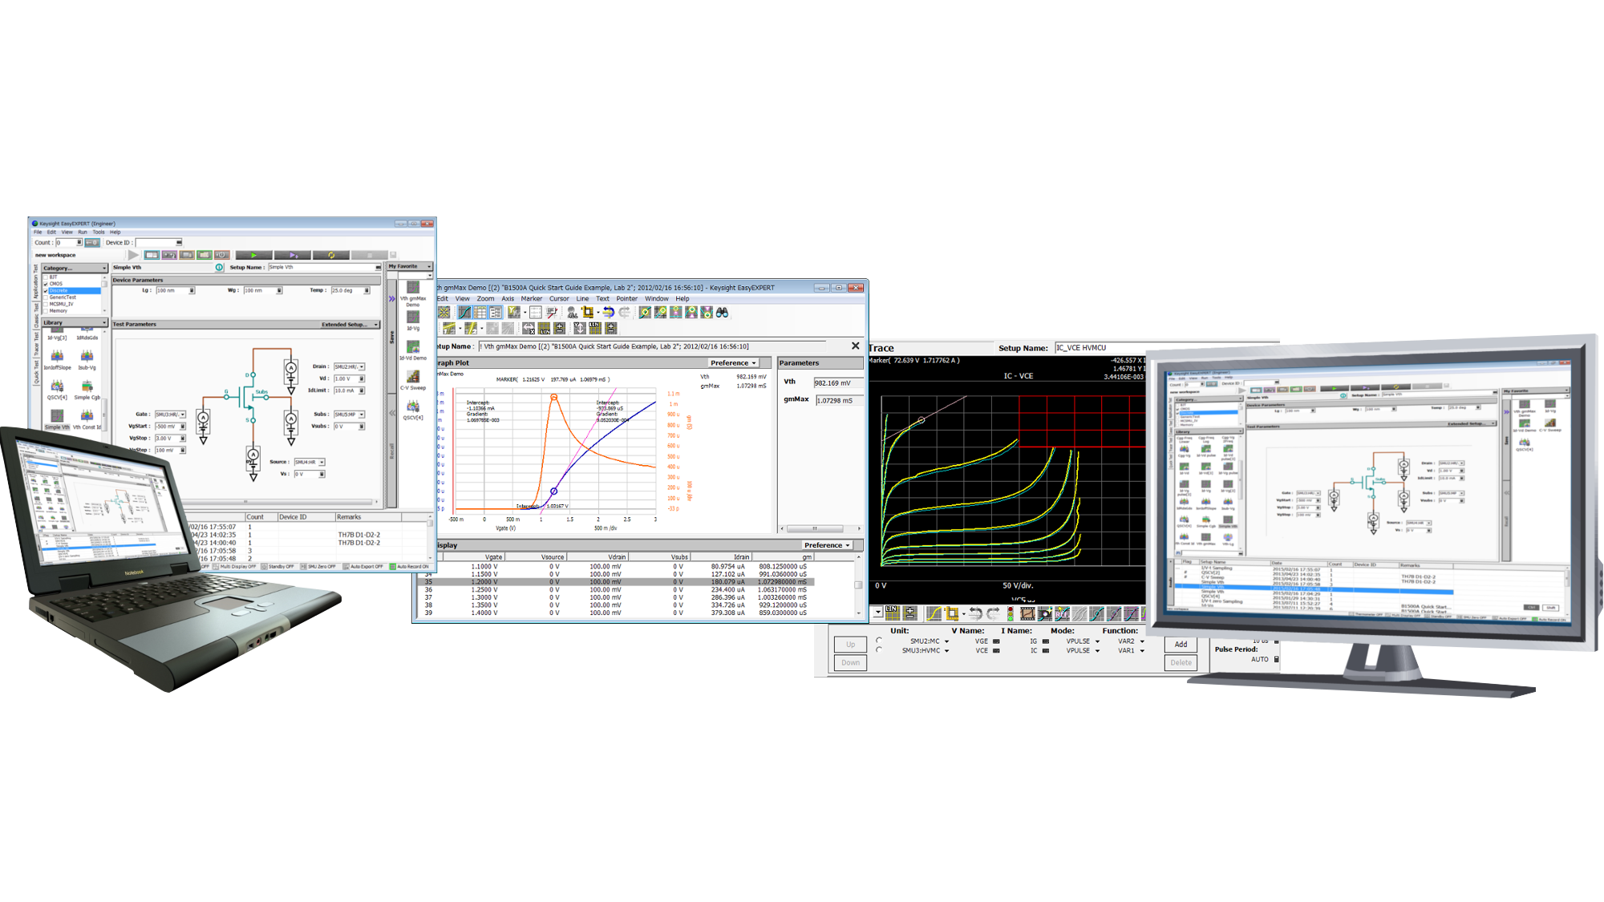This screenshot has width=1604, height=902.
Task: Click the Delete button in Trace panel
Action: (1181, 662)
